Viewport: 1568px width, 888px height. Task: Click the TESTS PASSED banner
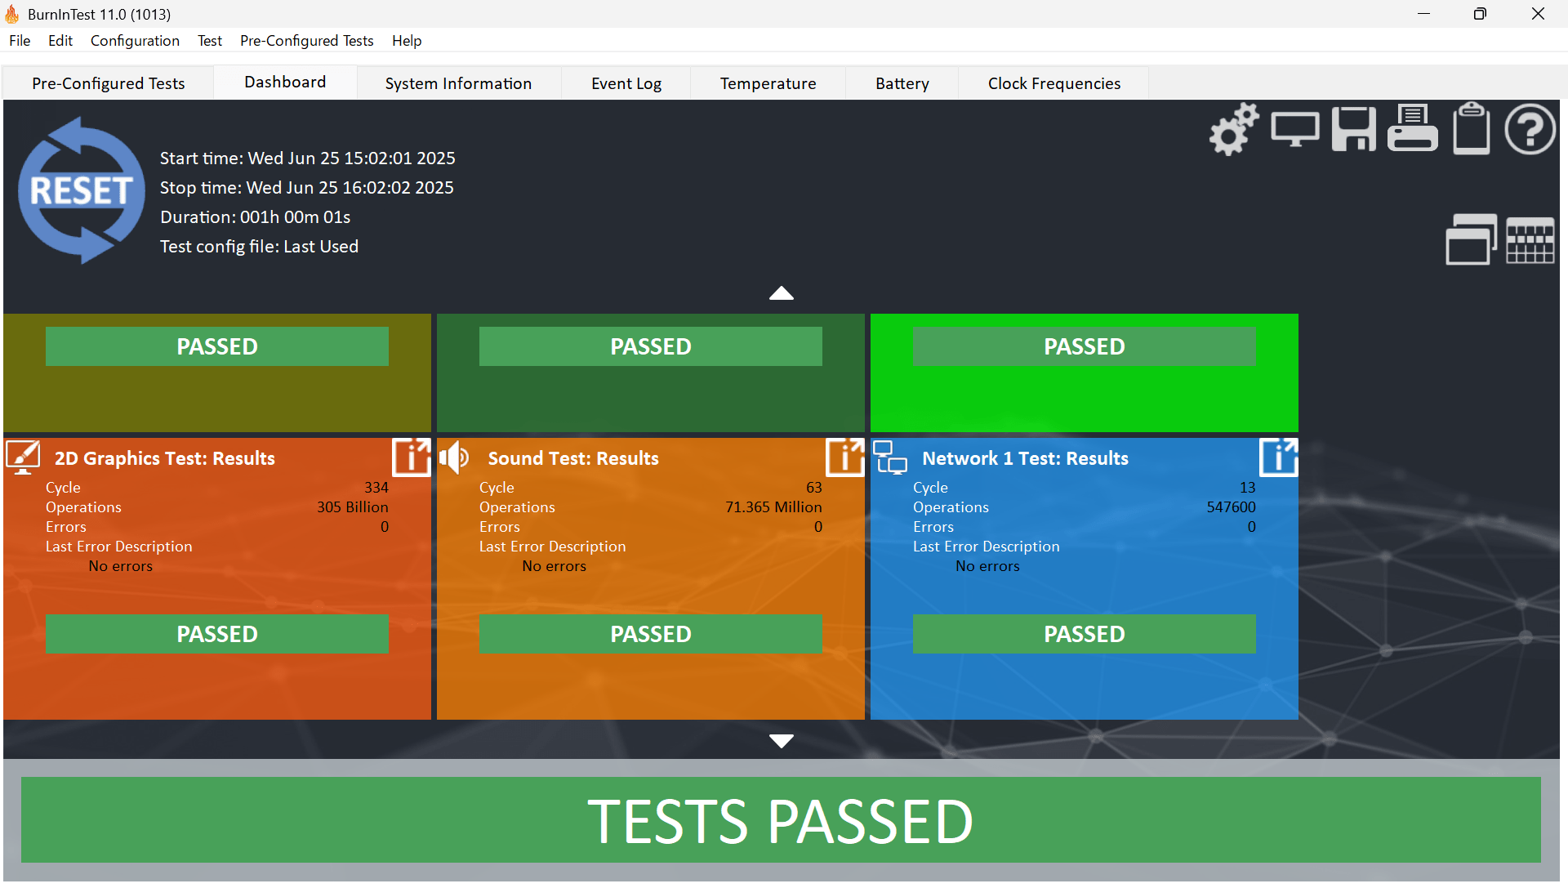pos(781,820)
